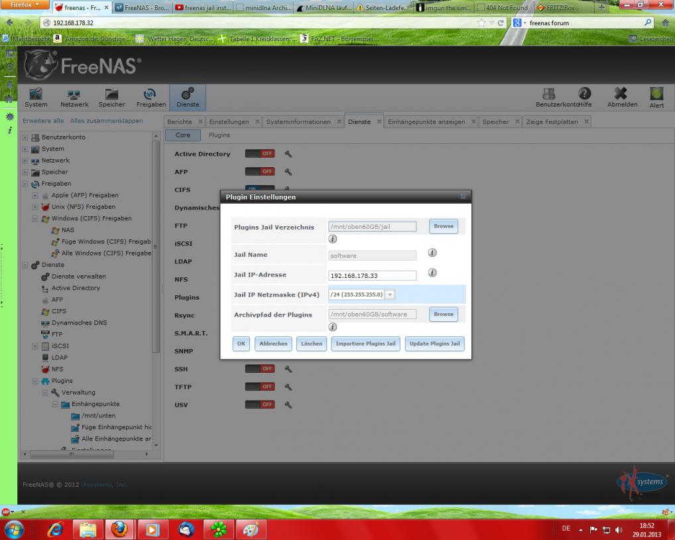Toggle the TFTP service switch
This screenshot has width=675, height=540.
(259, 387)
